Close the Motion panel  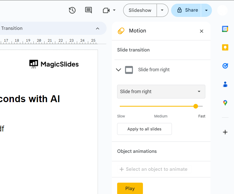tap(202, 31)
